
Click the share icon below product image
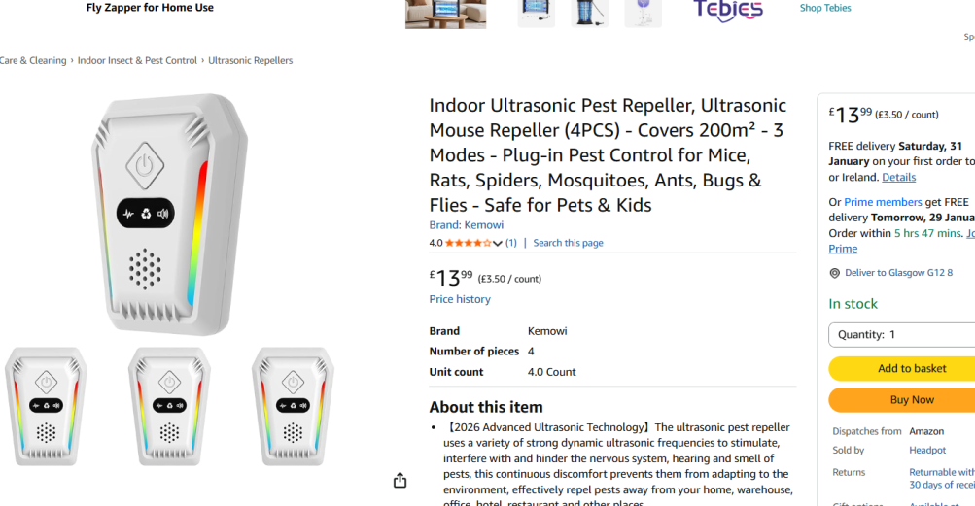[400, 480]
